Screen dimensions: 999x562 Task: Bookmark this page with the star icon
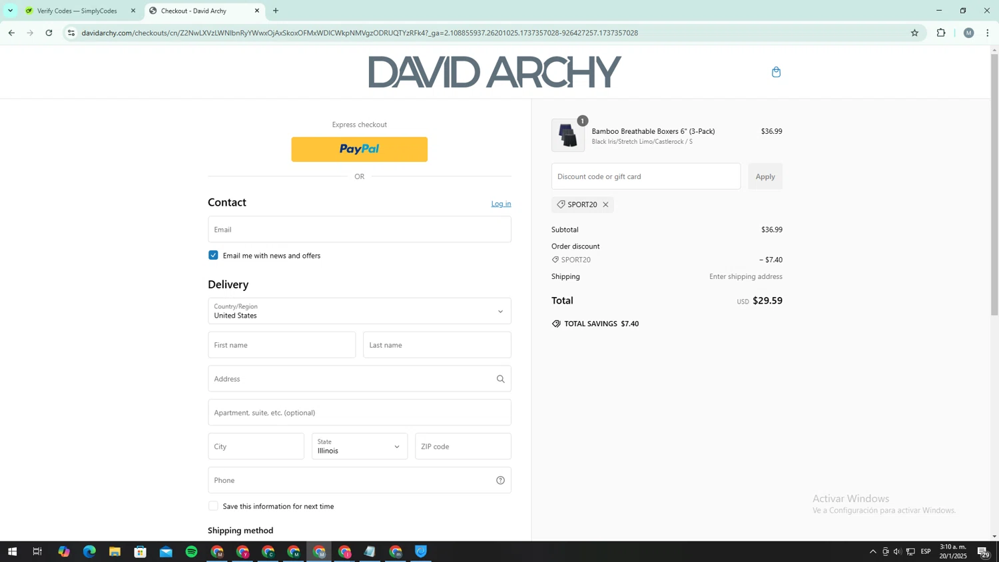[x=914, y=33]
